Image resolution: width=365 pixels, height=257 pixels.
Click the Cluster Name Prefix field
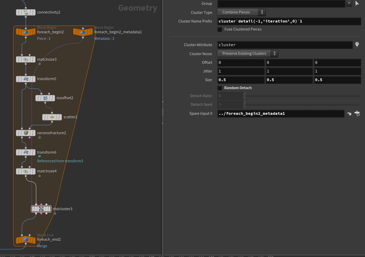(x=285, y=22)
